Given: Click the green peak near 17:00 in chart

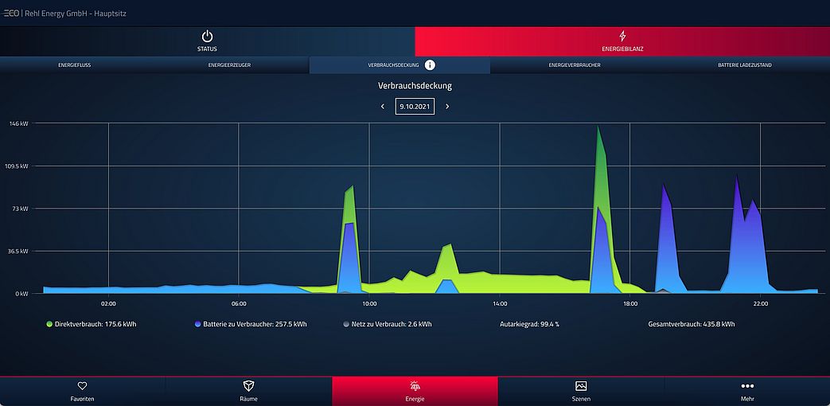Looking at the screenshot, I should [599, 159].
